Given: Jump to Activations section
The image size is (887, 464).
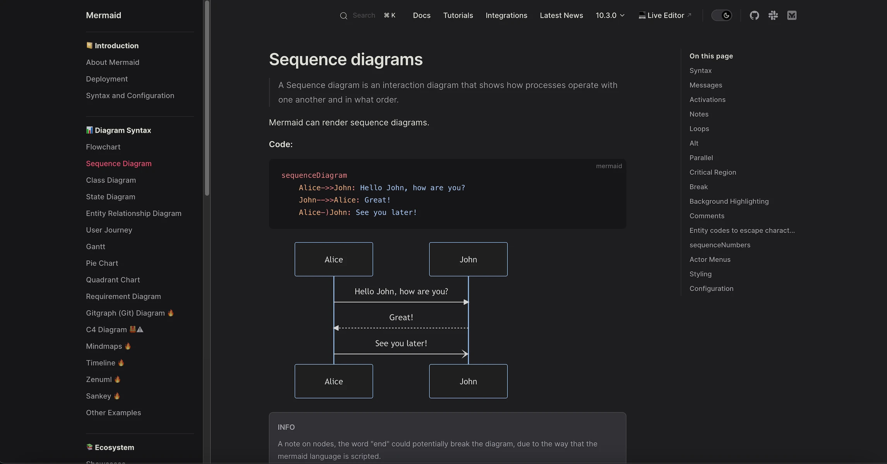Looking at the screenshot, I should 707,100.
